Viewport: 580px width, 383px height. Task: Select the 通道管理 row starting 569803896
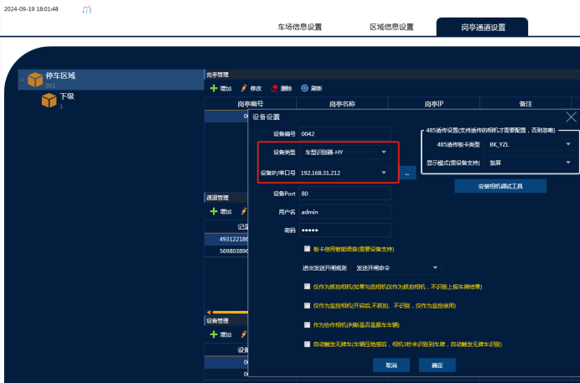click(226, 251)
